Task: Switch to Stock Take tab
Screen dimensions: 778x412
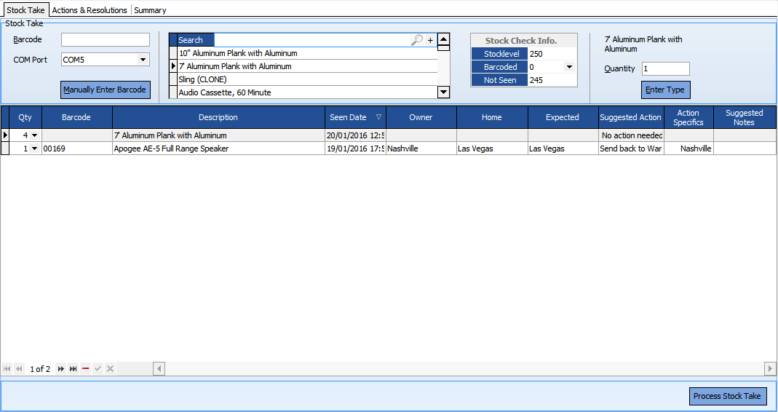Action: tap(25, 10)
